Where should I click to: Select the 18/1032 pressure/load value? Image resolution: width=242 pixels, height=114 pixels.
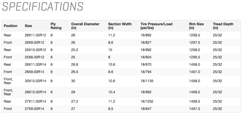click(147, 101)
